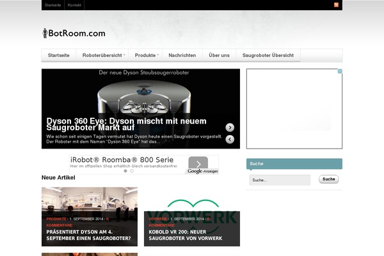This screenshot has width=384, height=256.
Task: Go to next slide arrow
Action: [230, 127]
